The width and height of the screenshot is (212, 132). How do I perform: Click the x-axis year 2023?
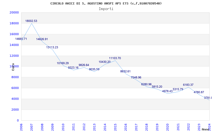point(199,127)
